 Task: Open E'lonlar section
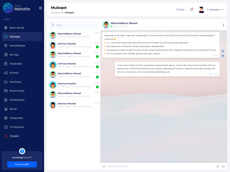click(x=22, y=73)
